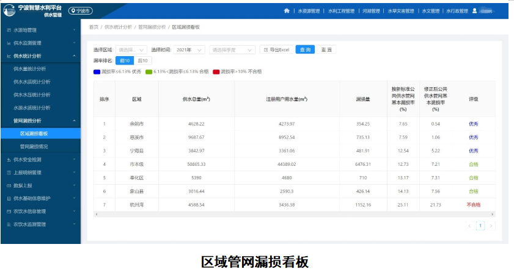Click the home icon in top bar

pyautogui.click(x=287, y=11)
